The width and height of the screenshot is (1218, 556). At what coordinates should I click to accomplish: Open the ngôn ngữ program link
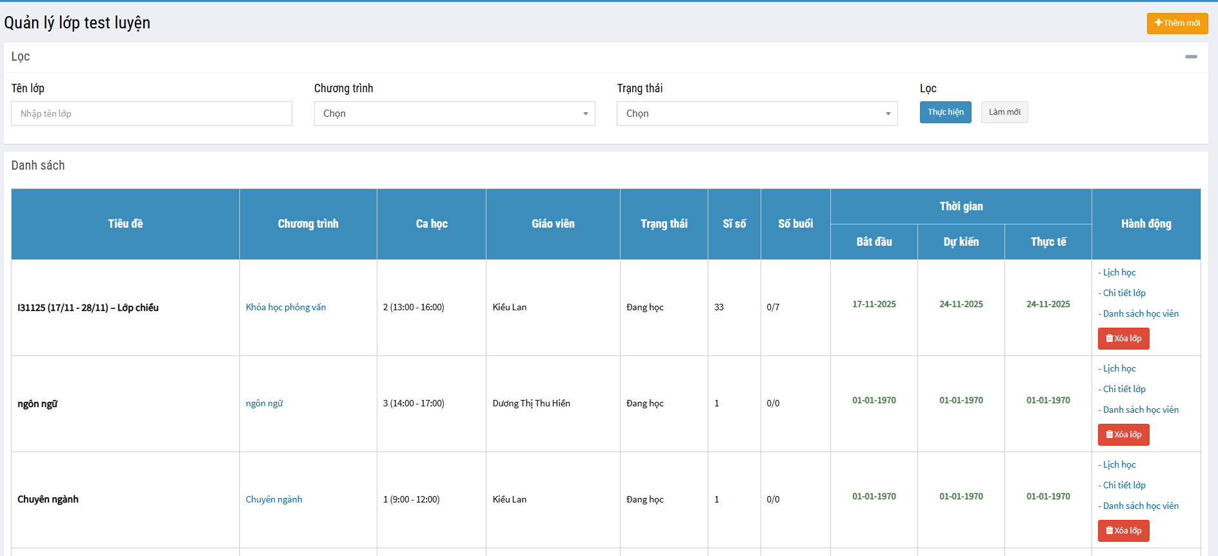pos(265,404)
